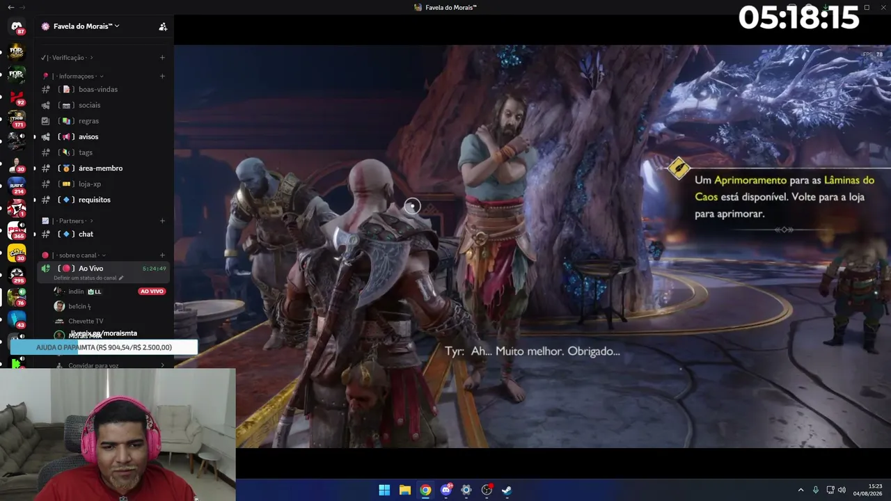Go back with the title bar arrow

(x=10, y=7)
